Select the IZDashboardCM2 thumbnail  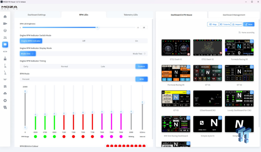208,99
